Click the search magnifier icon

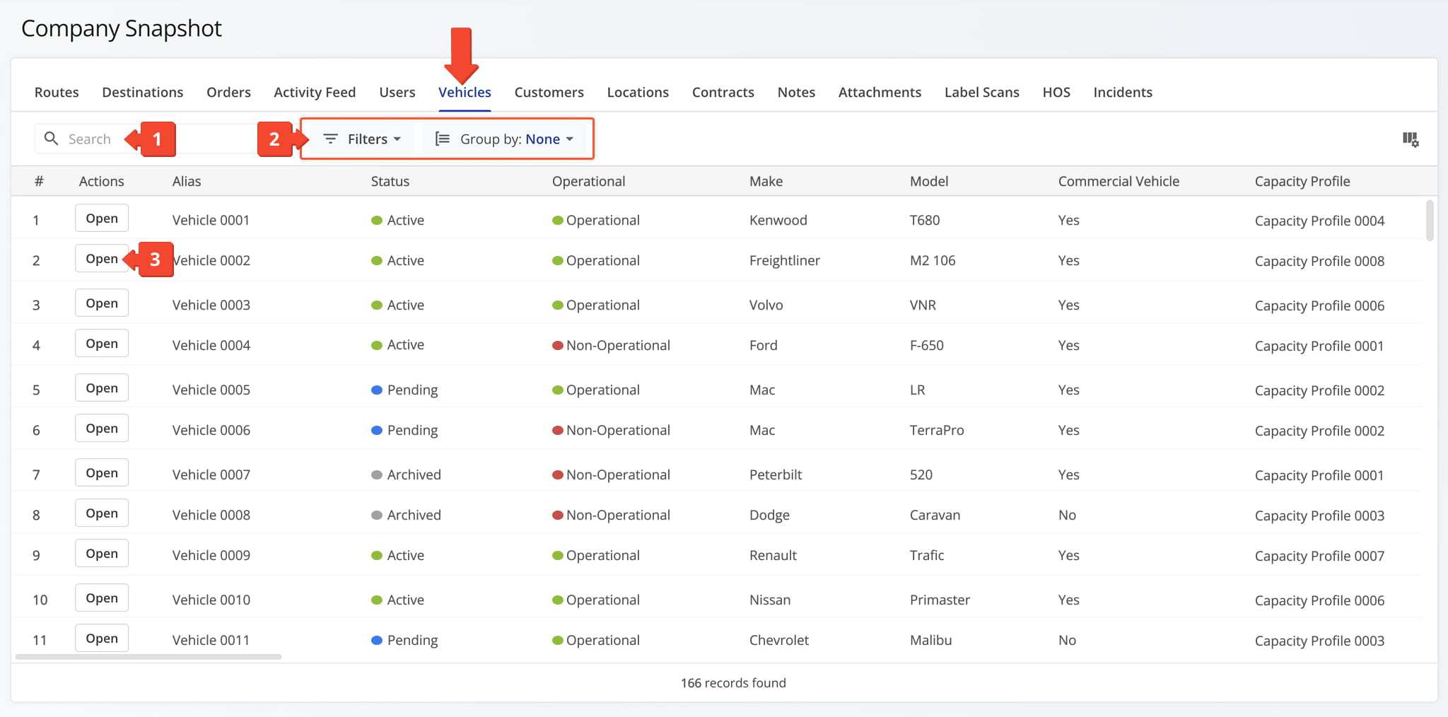pyautogui.click(x=51, y=139)
